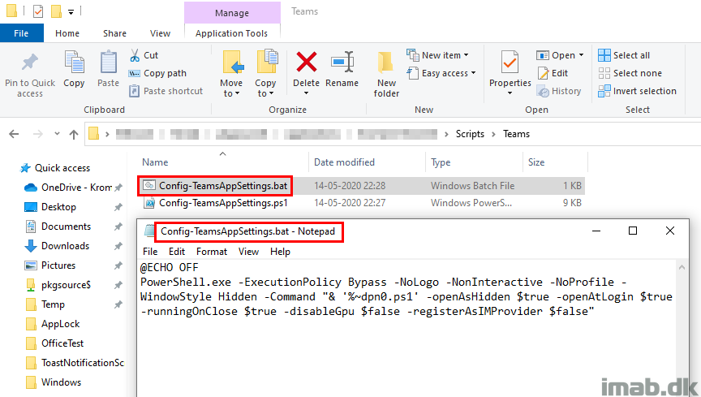
Task: Open Notepad Format menu
Action: coord(212,252)
